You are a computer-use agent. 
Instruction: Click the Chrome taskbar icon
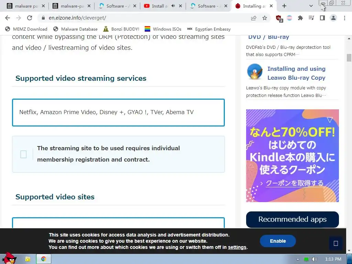click(x=44, y=259)
